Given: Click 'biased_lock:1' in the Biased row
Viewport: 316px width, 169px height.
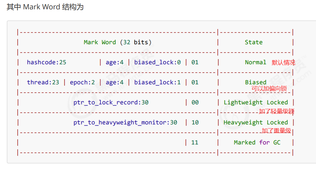Looking at the screenshot, I should pyautogui.click(x=157, y=82).
